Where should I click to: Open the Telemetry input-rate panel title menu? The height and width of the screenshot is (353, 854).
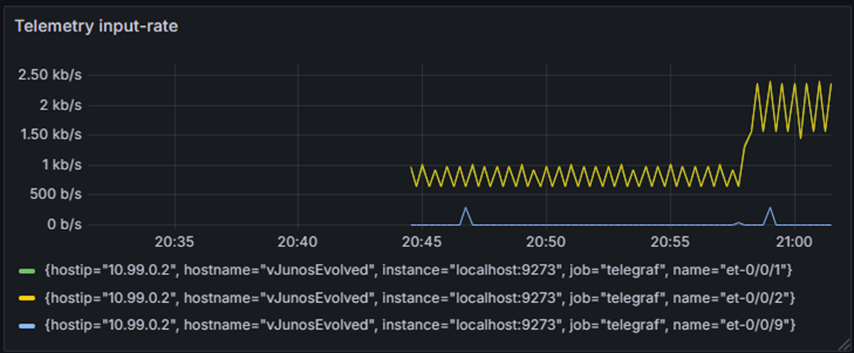(x=96, y=26)
